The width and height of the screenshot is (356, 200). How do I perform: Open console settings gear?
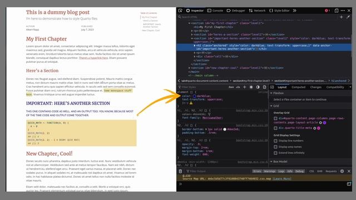[x=342, y=171]
